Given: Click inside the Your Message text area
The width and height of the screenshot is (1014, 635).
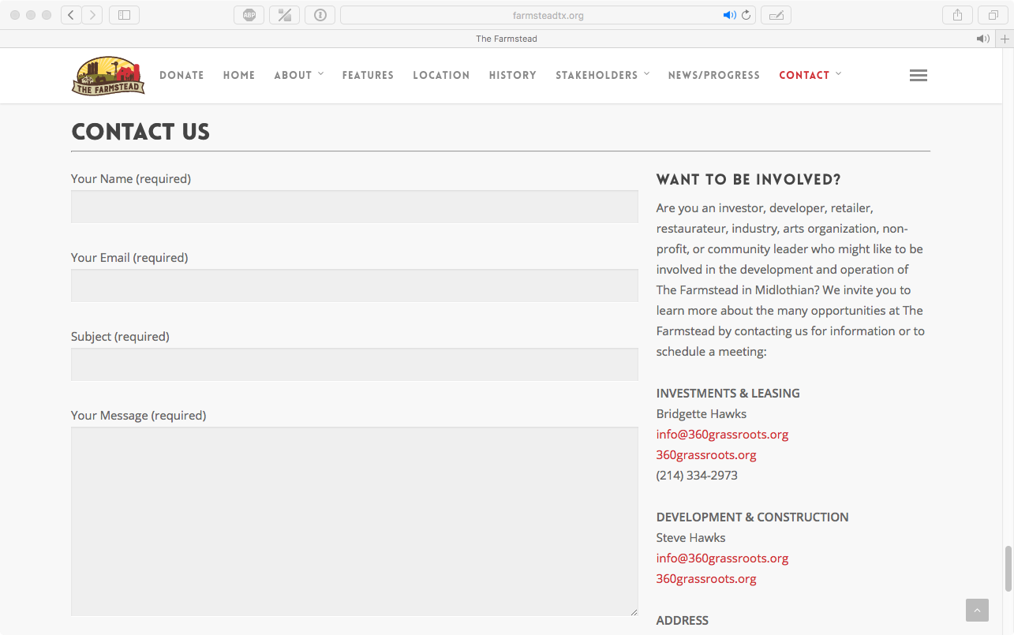Looking at the screenshot, I should click(354, 521).
